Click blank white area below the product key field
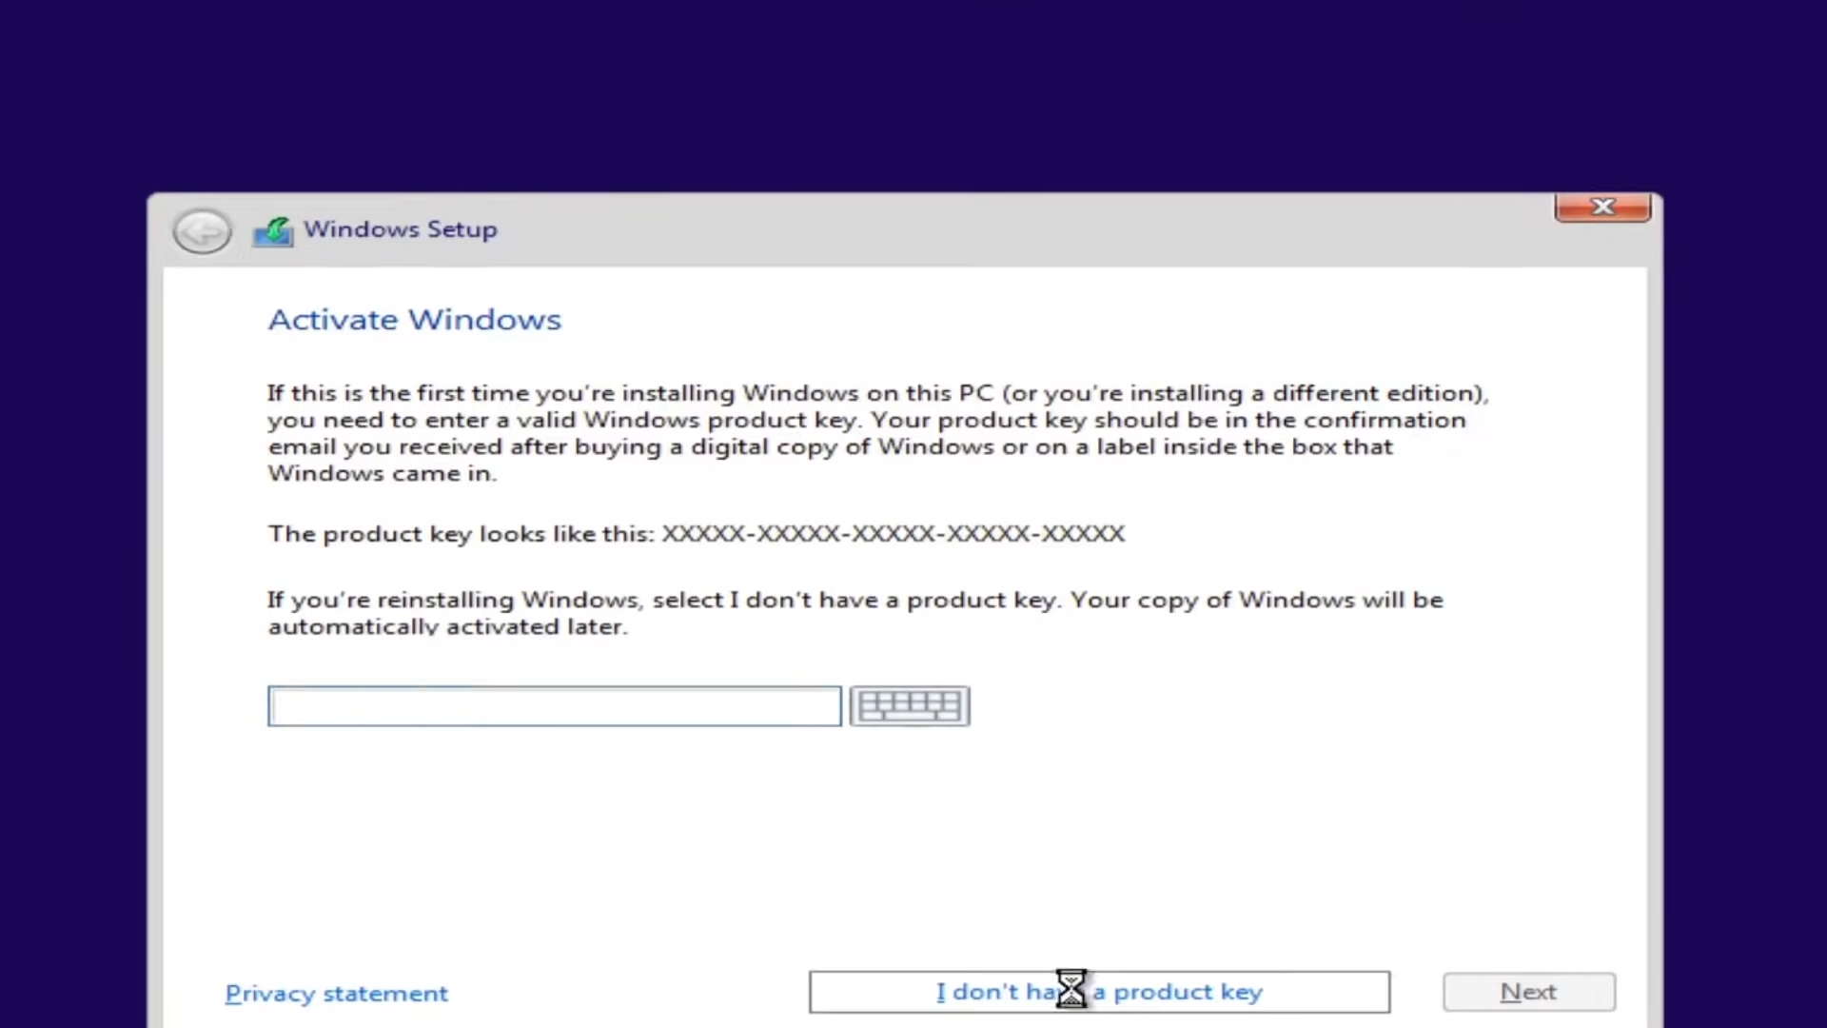 click(856, 838)
